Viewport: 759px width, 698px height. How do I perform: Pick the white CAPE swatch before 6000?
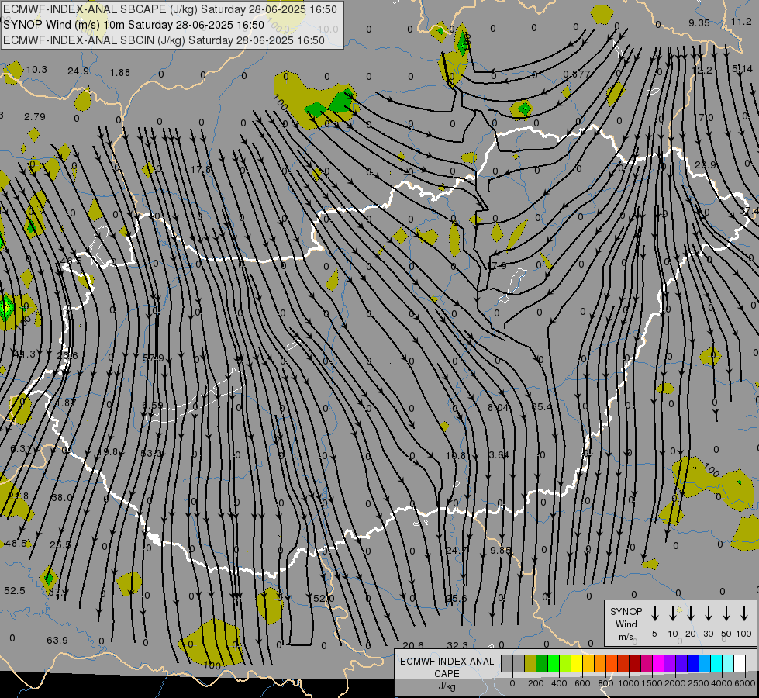pos(739,663)
